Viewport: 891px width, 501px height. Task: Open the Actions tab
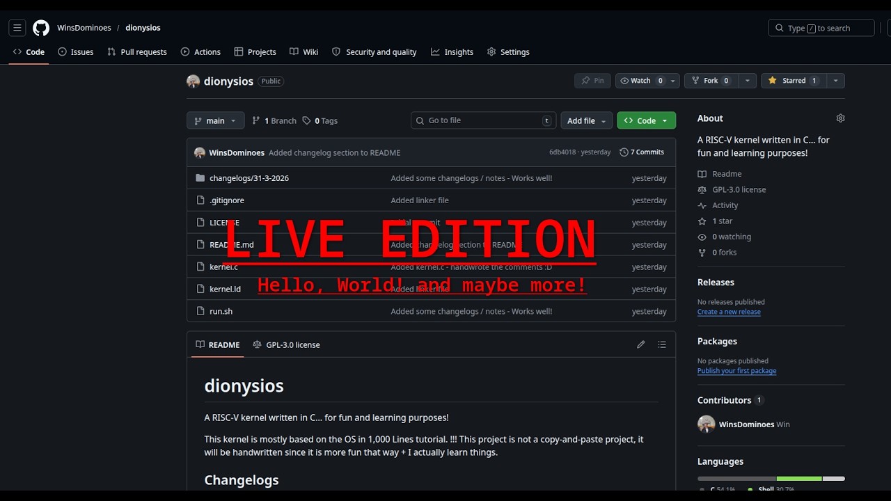200,52
